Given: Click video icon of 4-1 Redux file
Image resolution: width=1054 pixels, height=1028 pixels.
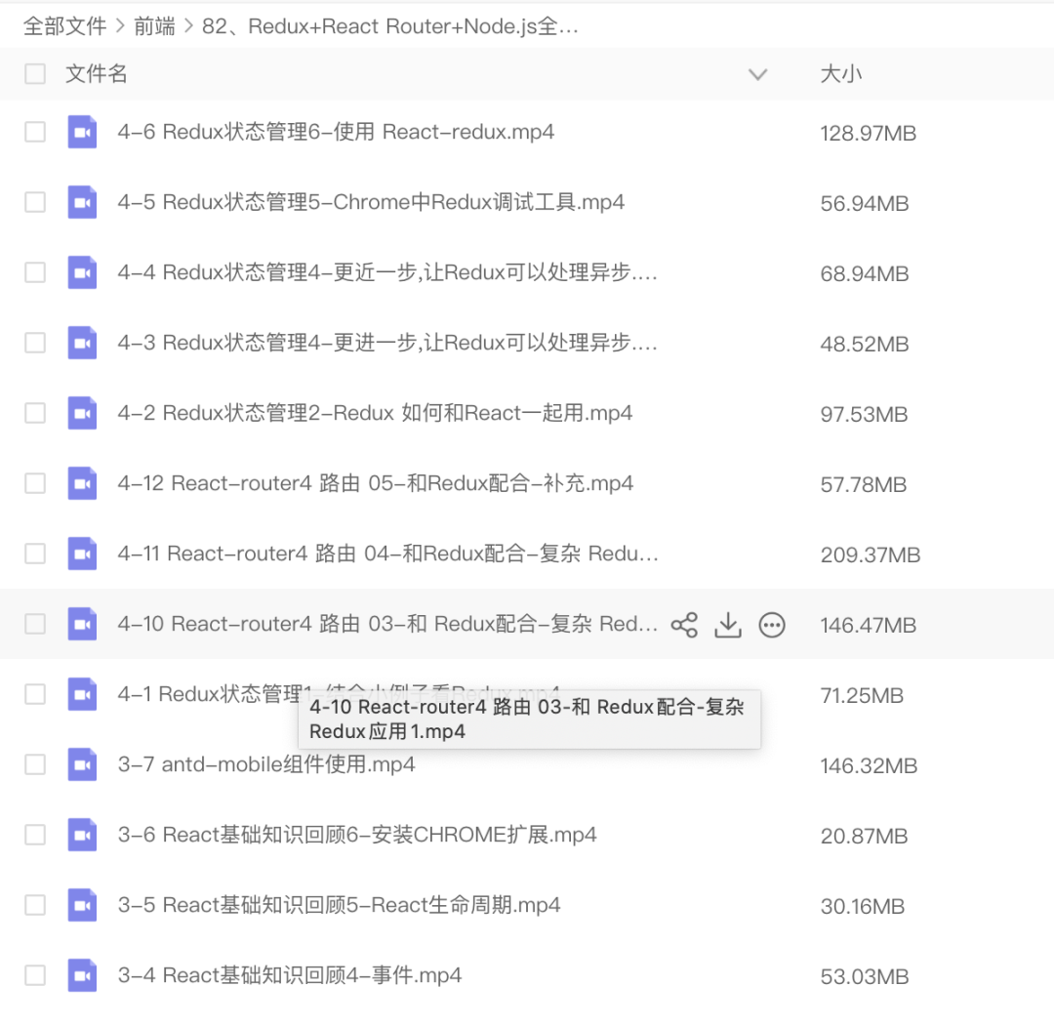Looking at the screenshot, I should tap(82, 694).
